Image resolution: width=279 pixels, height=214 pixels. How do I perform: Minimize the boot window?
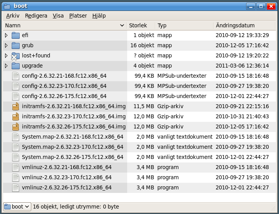251,7
